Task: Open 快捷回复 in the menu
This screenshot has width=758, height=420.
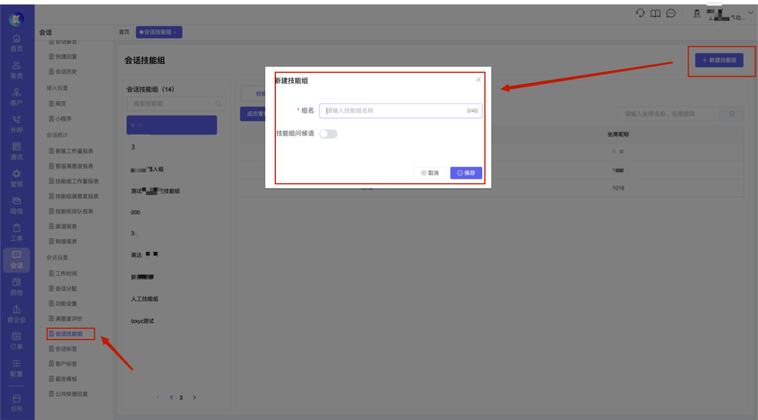Action: [63, 57]
